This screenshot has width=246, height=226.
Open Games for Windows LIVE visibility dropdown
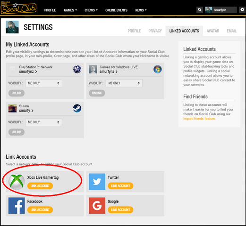click(x=124, y=83)
